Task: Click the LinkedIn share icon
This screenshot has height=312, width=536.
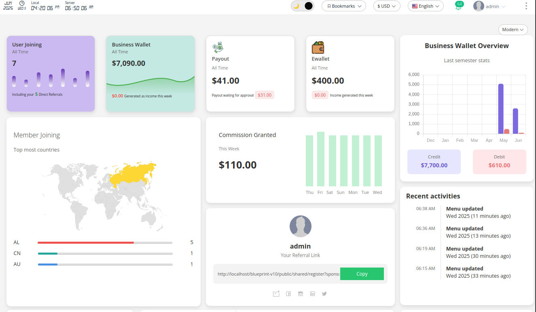Action: point(312,294)
